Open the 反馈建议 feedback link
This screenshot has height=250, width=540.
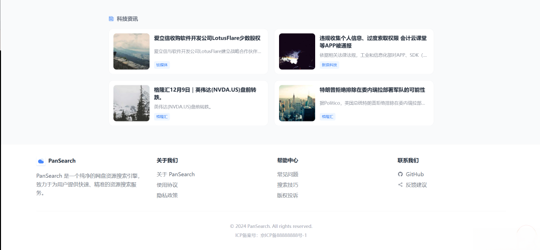pos(416,185)
